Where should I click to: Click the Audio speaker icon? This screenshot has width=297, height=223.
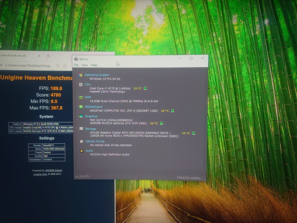pos(81,151)
